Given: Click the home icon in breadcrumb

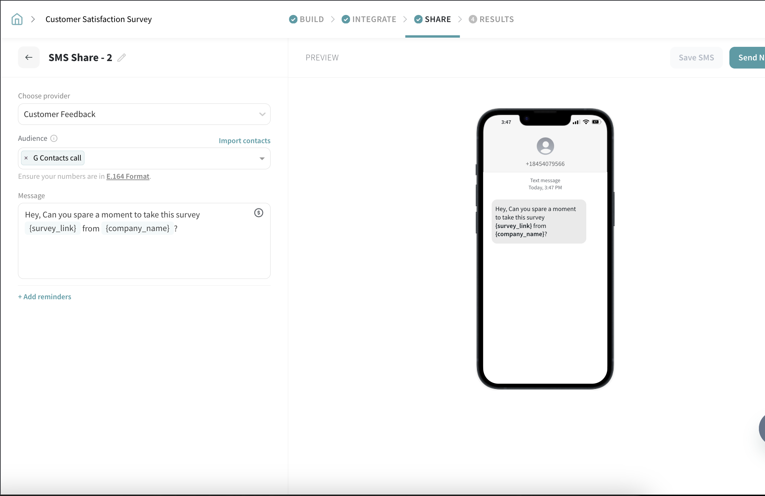Looking at the screenshot, I should [17, 19].
